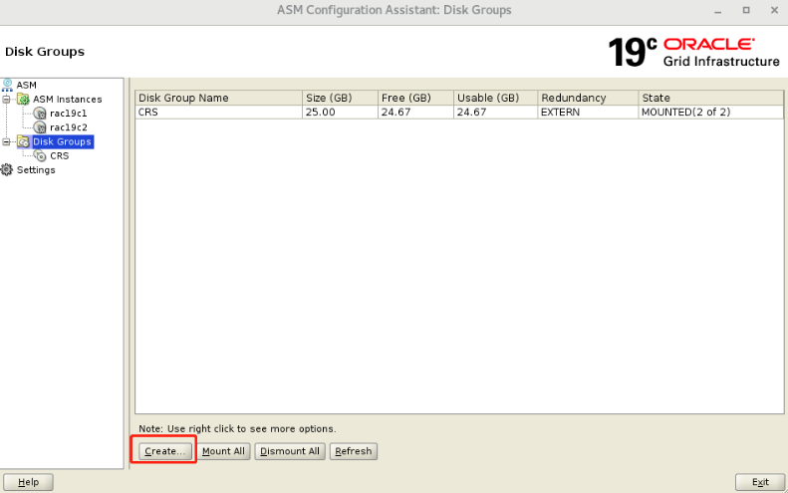The height and width of the screenshot is (493, 788).
Task: Click the Disk Groups folder icon
Action: (x=23, y=141)
